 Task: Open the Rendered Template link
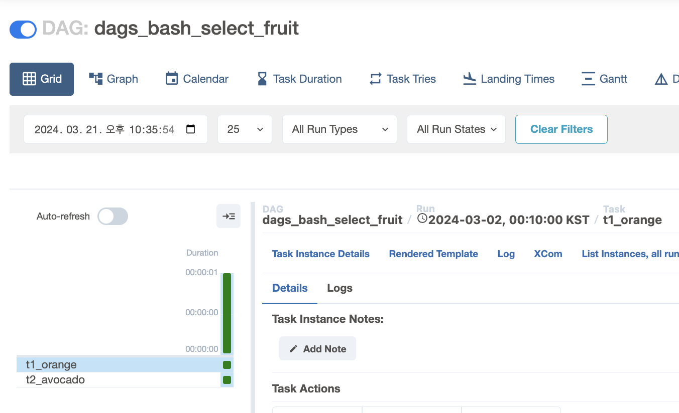[x=433, y=254]
